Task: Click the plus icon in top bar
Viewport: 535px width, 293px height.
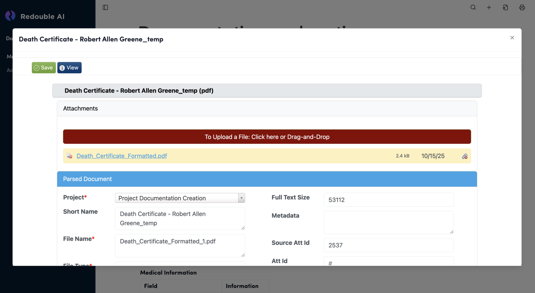Action: point(489,7)
